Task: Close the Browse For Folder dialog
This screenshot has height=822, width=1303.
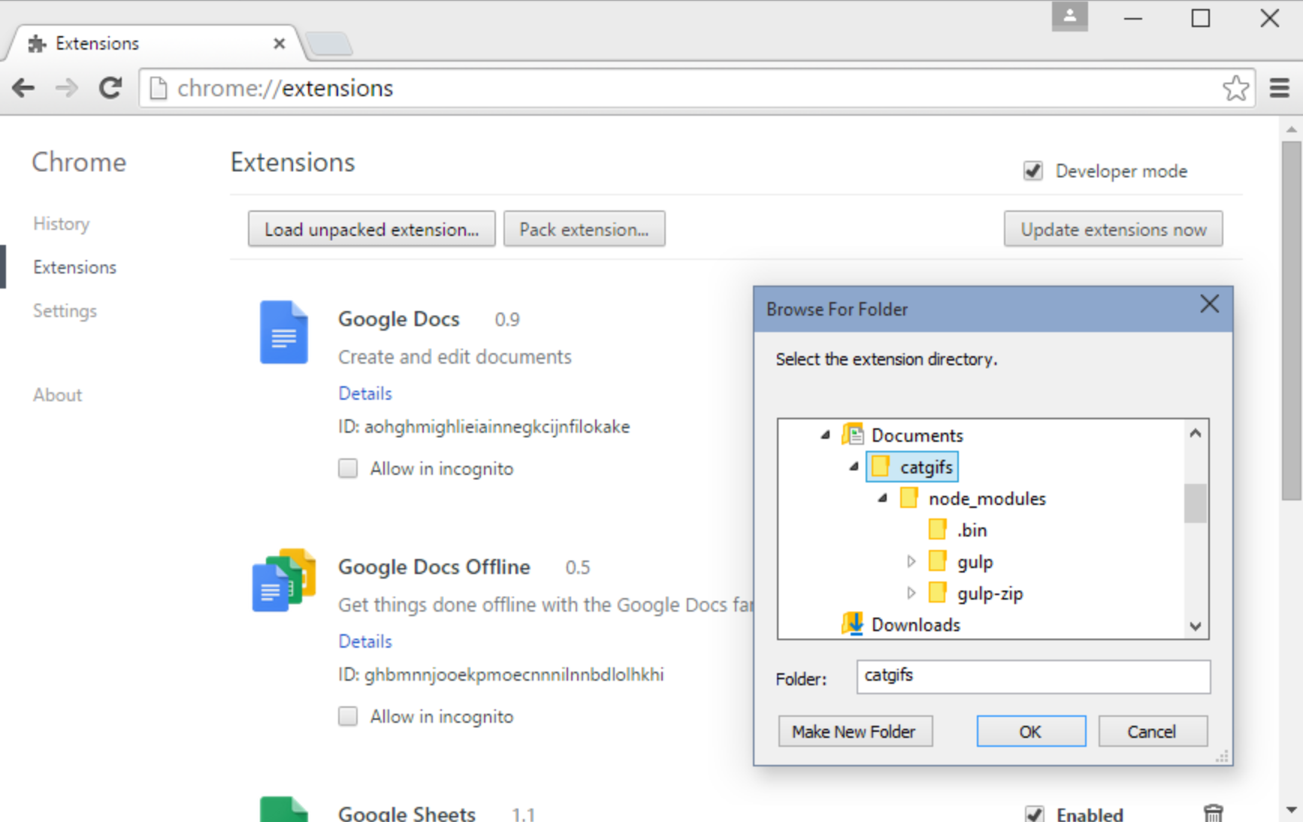Action: 1209,304
